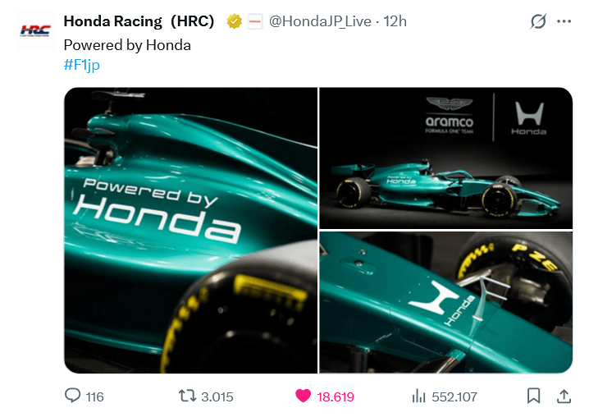Repost the Powered by Honda tweet

coord(187,396)
